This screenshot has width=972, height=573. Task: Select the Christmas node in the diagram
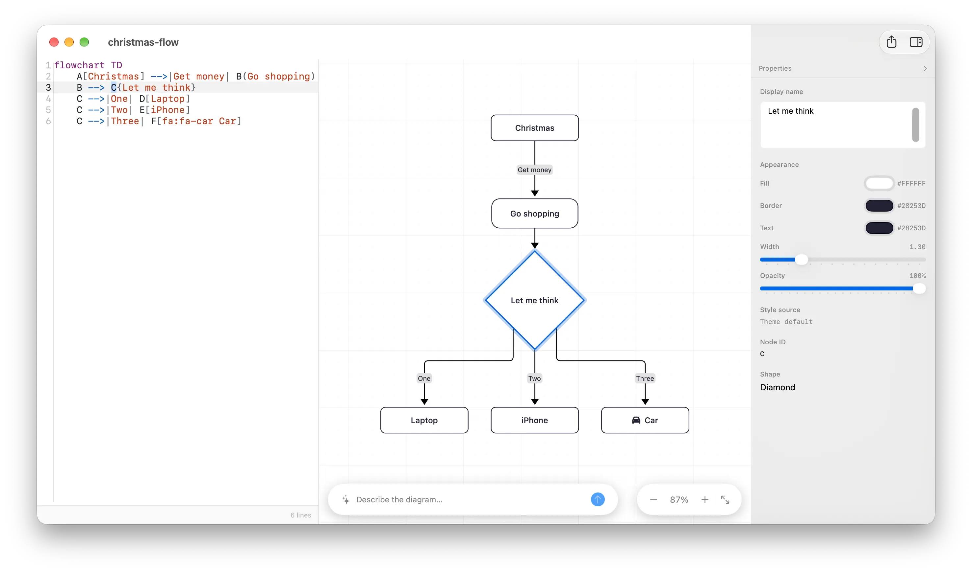click(x=534, y=128)
